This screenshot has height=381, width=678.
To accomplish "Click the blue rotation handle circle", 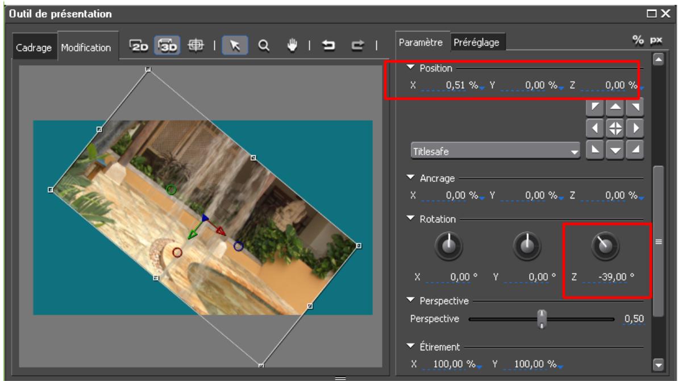I will coord(238,246).
